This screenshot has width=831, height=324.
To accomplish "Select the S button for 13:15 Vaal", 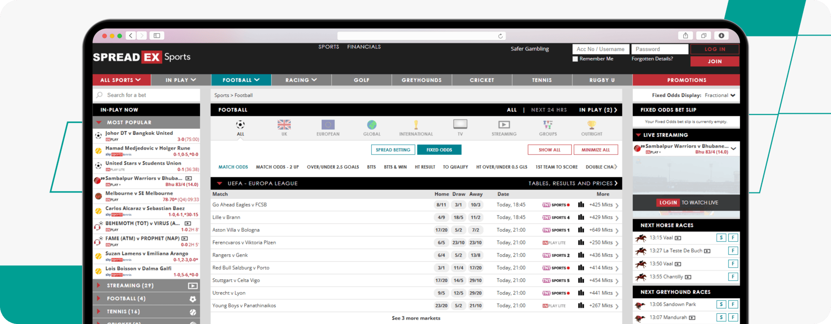I will [x=721, y=238].
